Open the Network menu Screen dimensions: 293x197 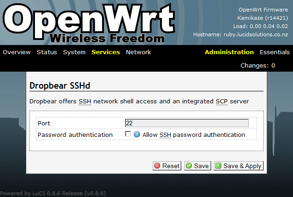[x=138, y=52]
